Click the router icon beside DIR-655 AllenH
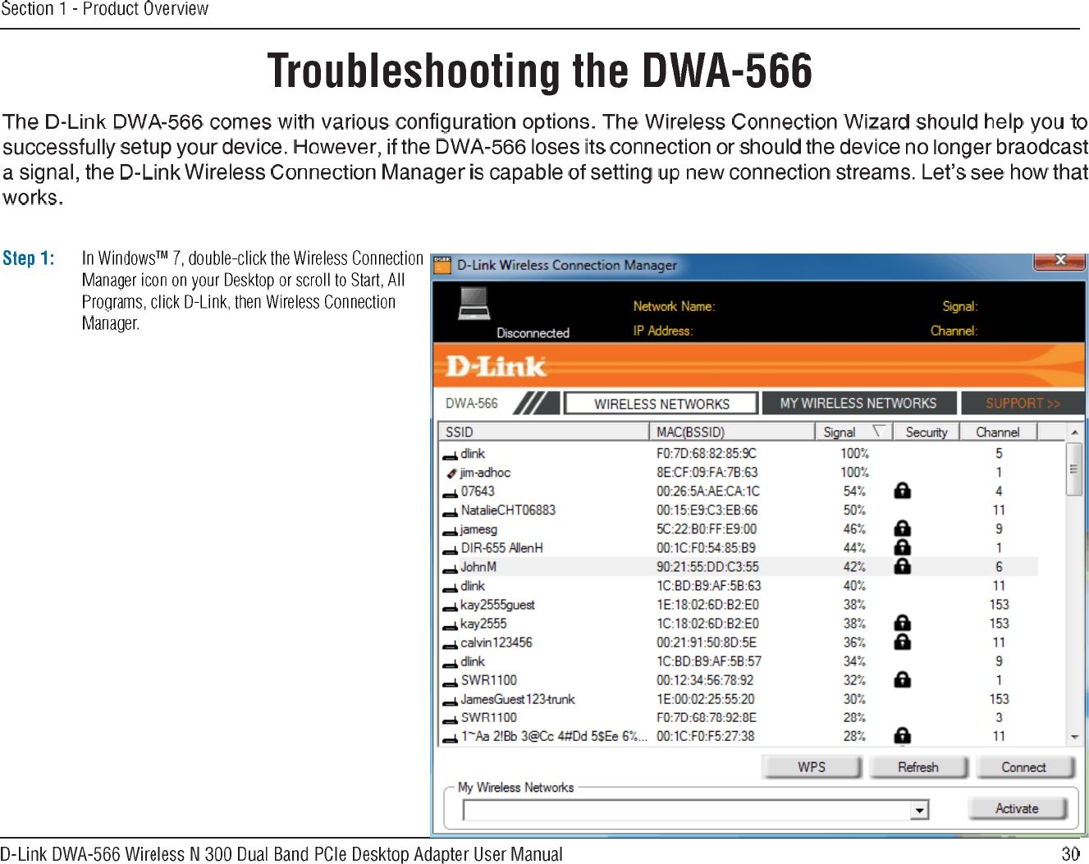This screenshot has height=864, width=1089. tap(450, 550)
